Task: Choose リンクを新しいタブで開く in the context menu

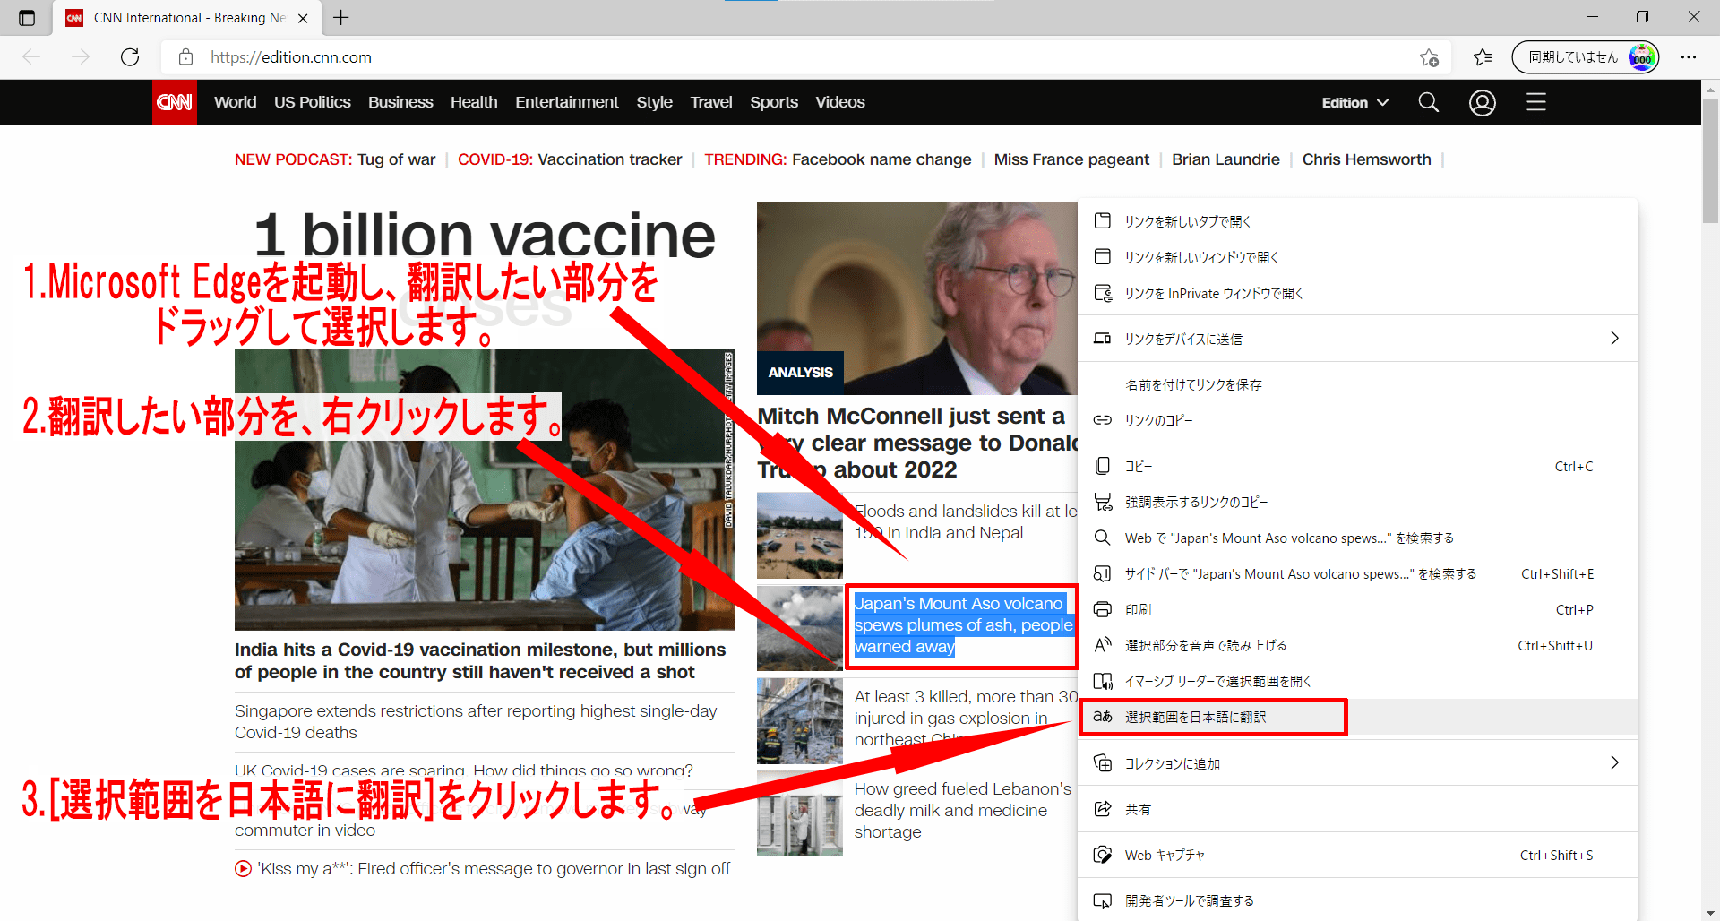Action: tap(1187, 221)
